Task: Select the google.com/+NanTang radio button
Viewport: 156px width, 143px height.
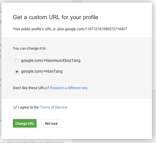Action: tap(17, 71)
